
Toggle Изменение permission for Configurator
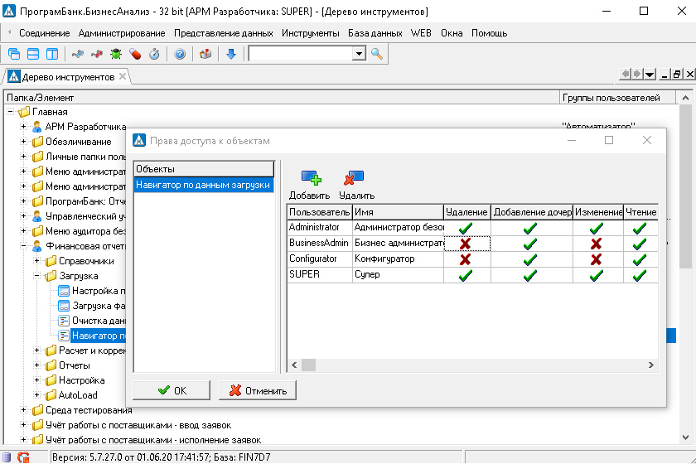pos(597,259)
